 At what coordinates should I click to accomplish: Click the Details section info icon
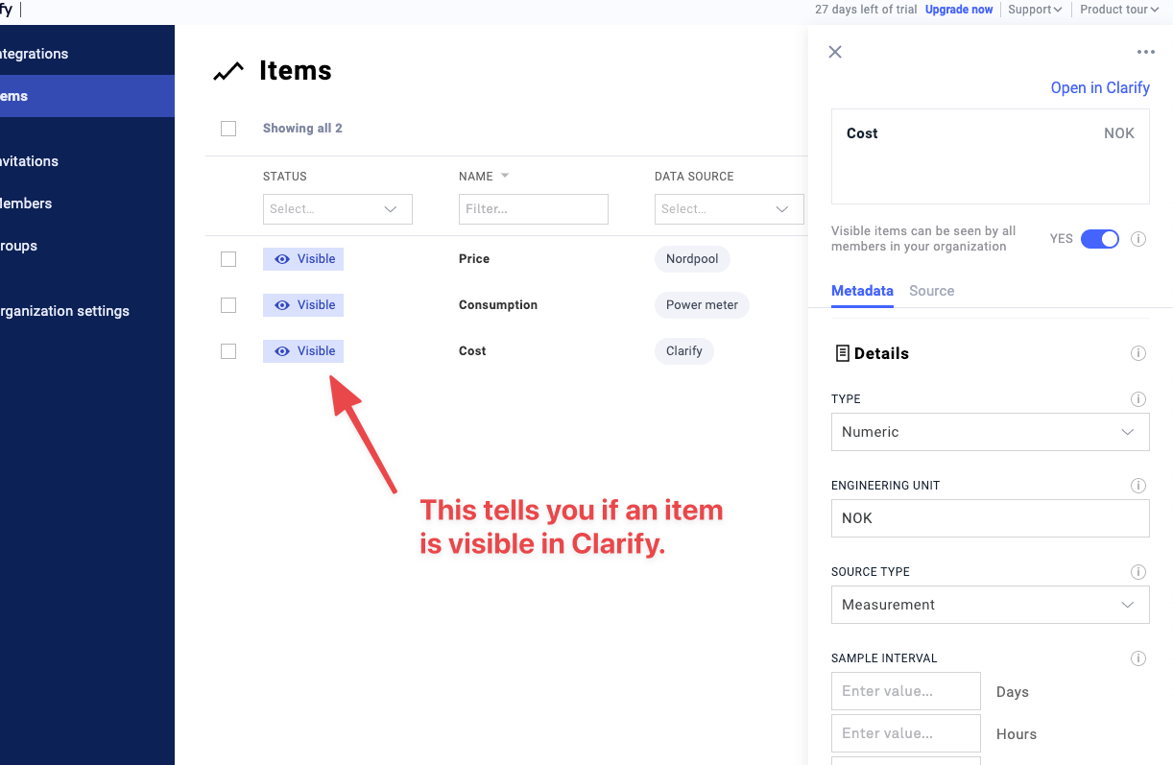pos(1138,353)
